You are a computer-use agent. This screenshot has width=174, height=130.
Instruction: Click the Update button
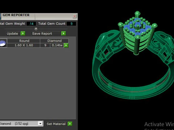pyautogui.click(x=13, y=34)
